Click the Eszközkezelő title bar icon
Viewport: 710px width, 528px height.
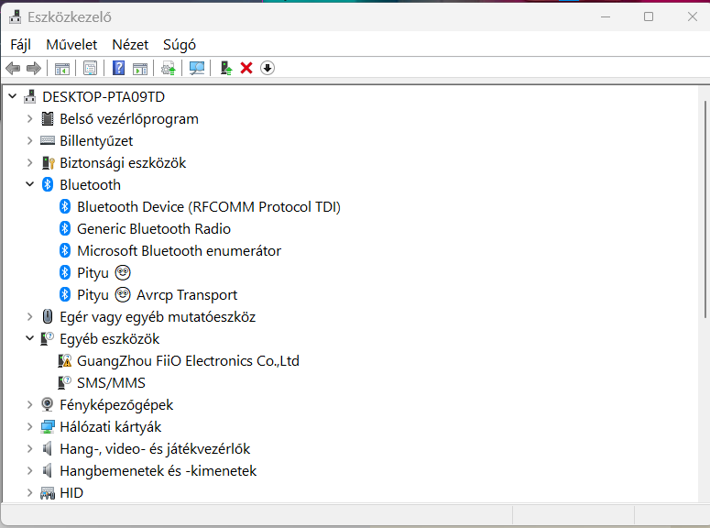click(15, 16)
